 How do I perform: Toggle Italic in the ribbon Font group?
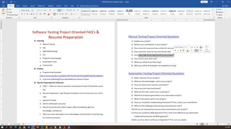click(25, 14)
